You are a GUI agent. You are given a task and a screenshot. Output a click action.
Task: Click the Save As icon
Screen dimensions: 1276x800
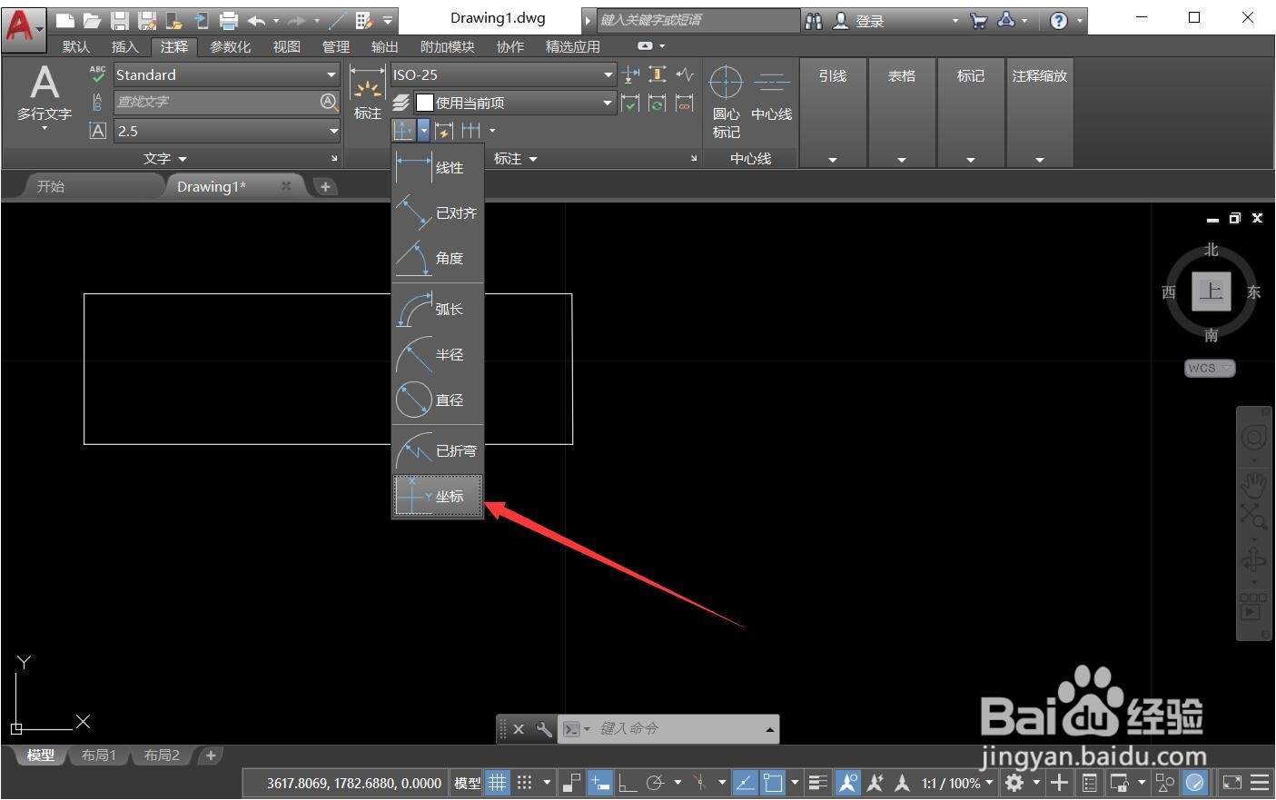146,20
